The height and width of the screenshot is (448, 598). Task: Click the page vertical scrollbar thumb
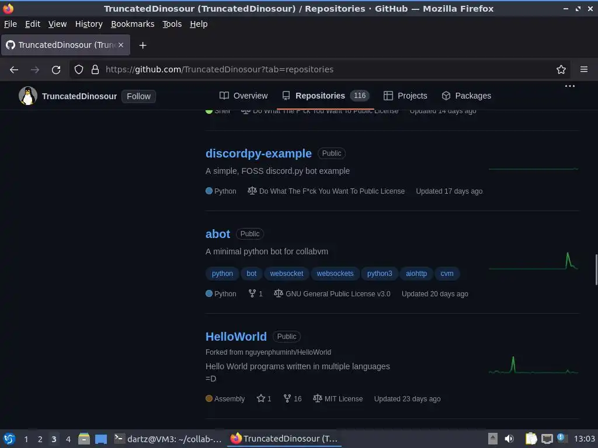(x=596, y=269)
